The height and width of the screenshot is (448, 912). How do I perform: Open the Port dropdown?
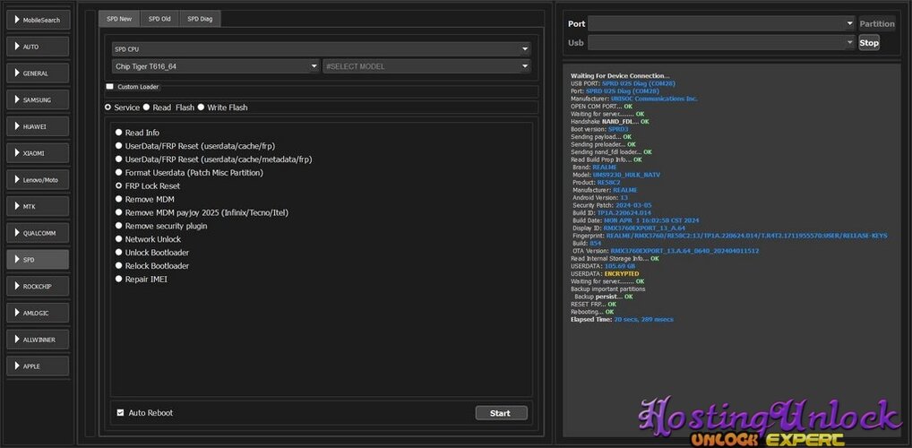click(x=721, y=24)
